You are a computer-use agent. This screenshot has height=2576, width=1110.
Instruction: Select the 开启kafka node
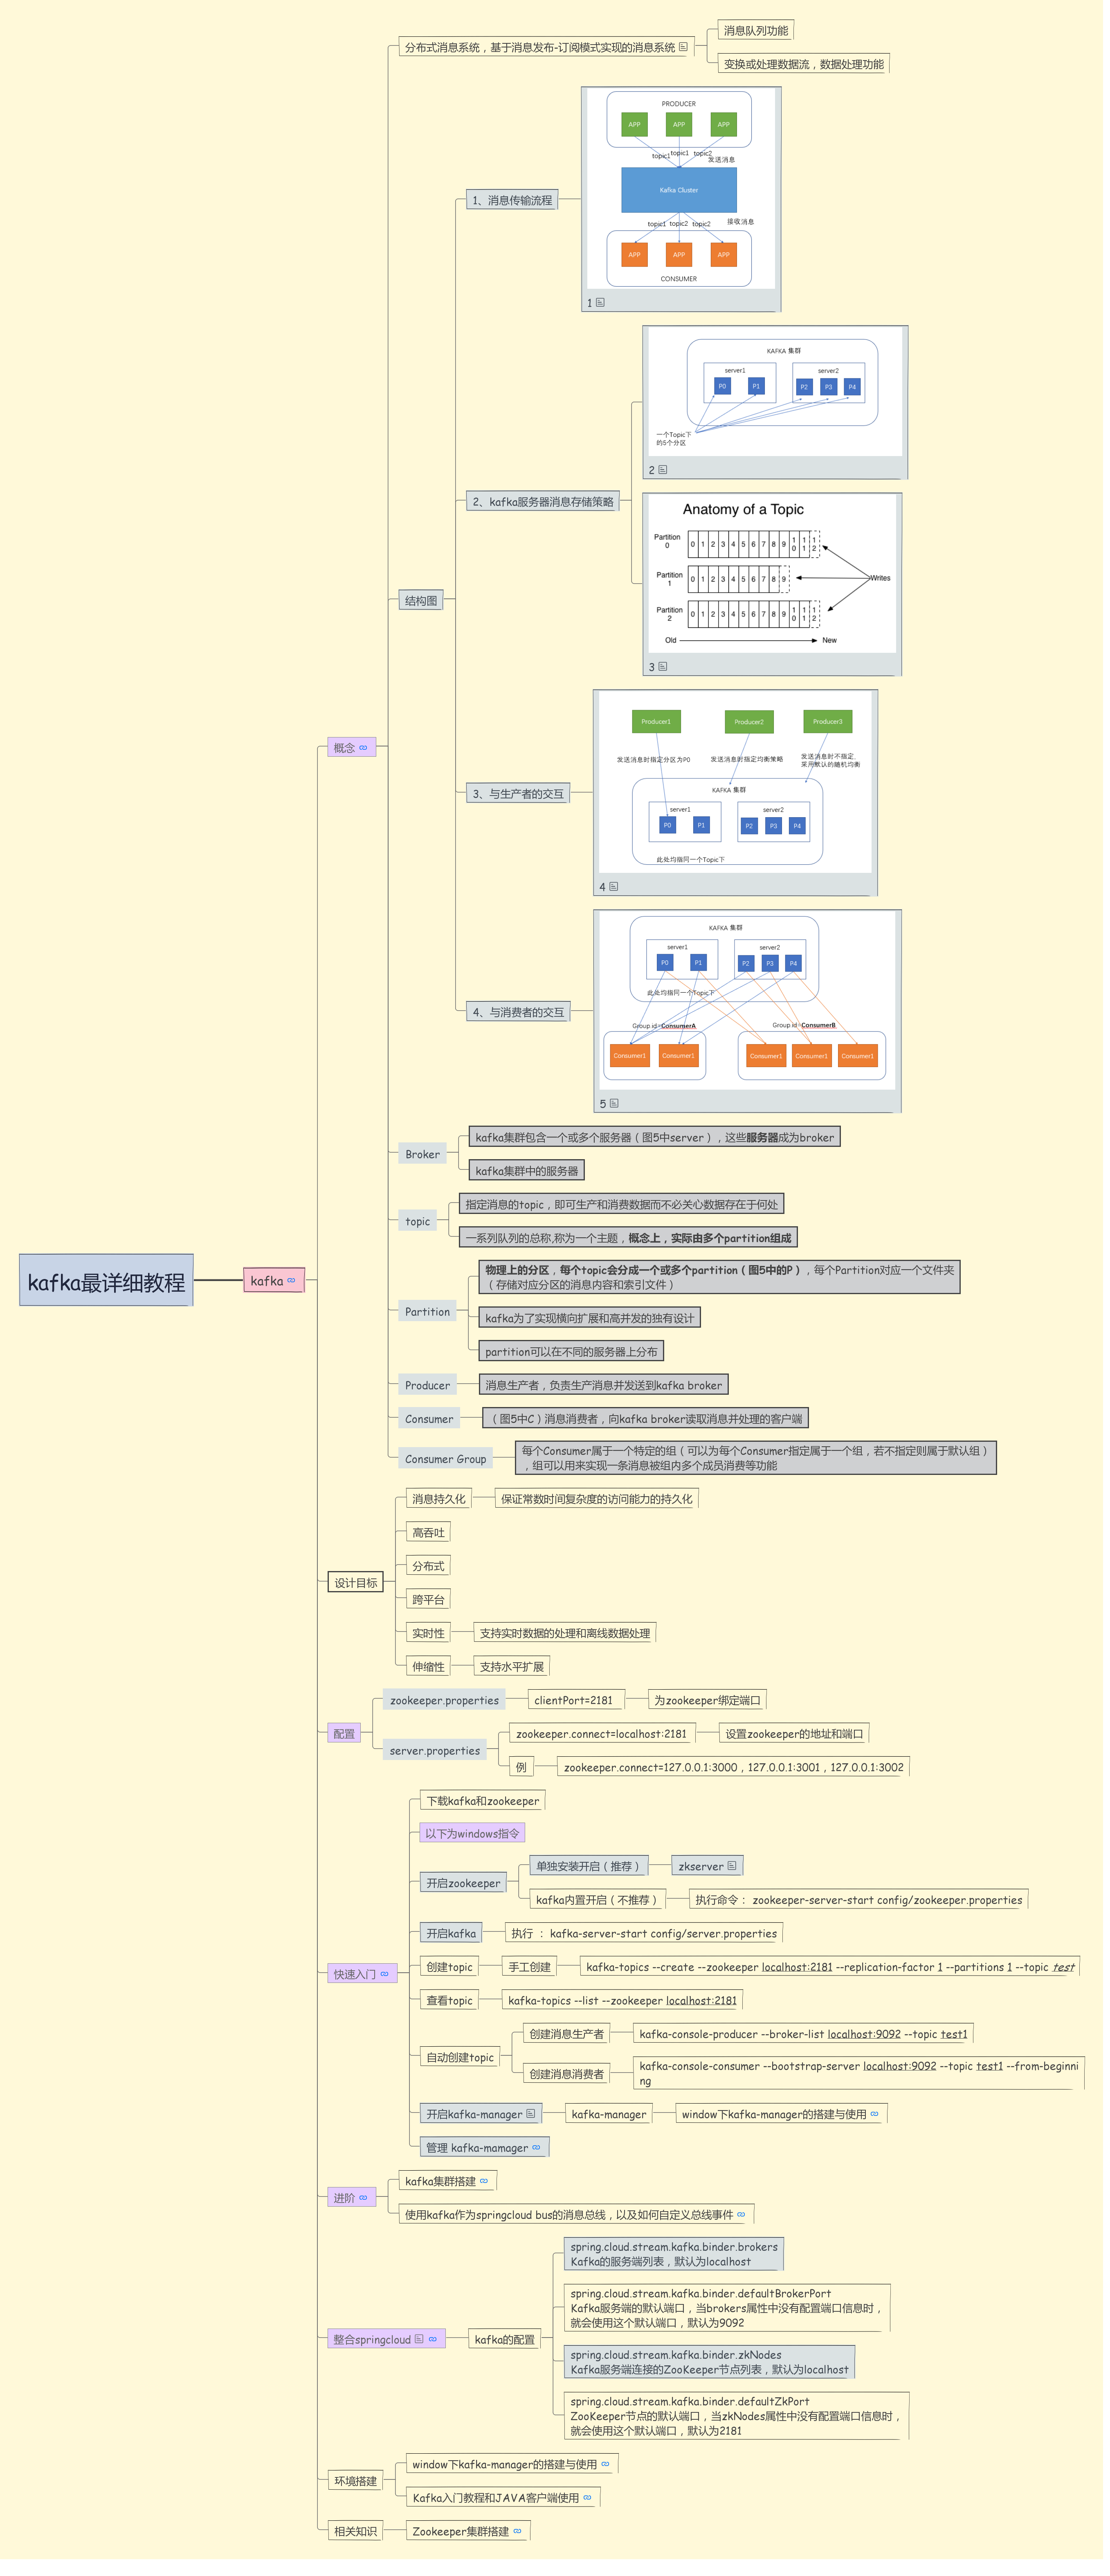(x=454, y=1945)
